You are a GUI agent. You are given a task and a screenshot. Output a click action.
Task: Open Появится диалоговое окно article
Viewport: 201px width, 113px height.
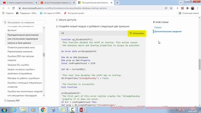[x=21, y=50]
